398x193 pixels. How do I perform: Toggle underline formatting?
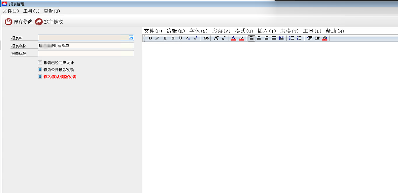click(x=165, y=38)
